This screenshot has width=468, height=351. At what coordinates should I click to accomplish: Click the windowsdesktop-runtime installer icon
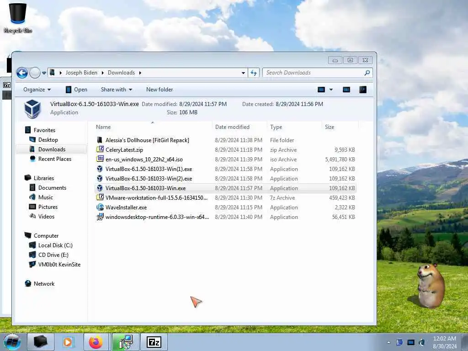pos(100,217)
